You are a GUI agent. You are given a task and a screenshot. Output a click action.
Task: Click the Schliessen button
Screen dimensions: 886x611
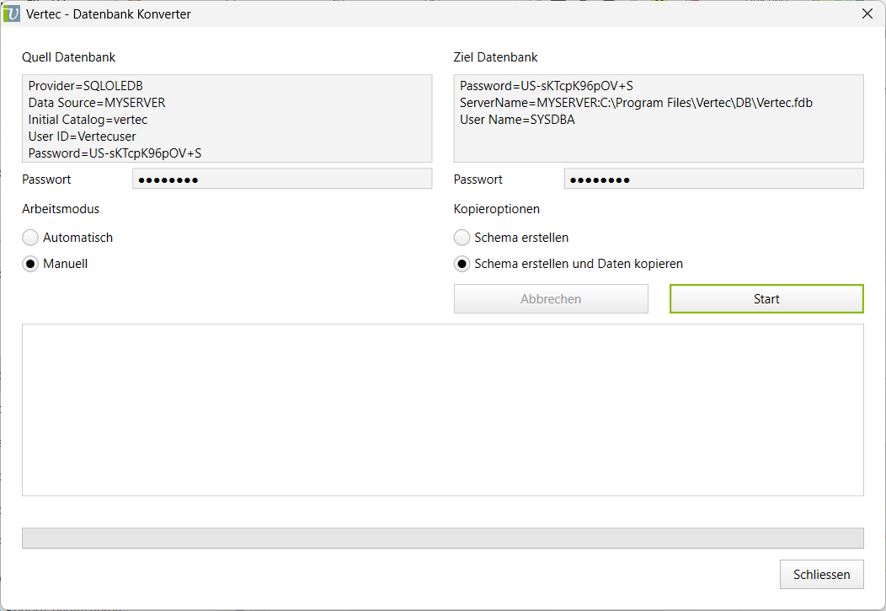coord(821,575)
